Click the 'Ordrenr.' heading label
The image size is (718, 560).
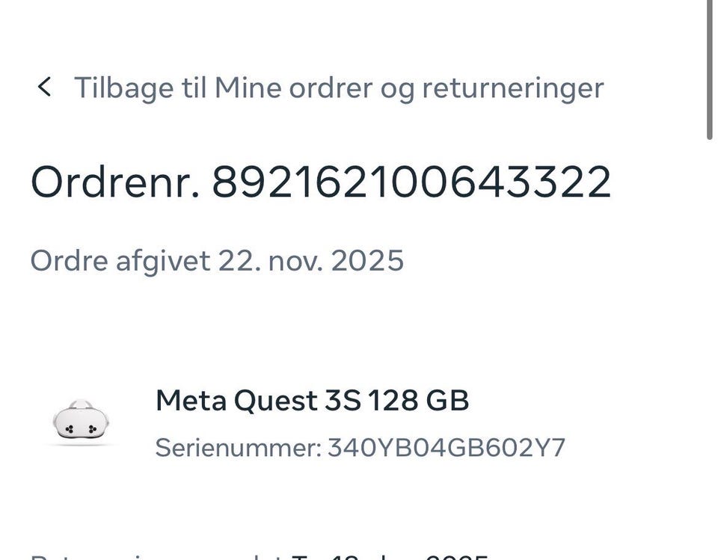pos(115,182)
